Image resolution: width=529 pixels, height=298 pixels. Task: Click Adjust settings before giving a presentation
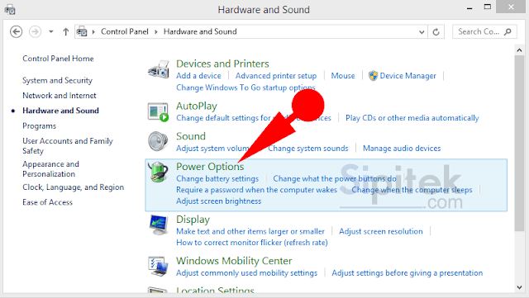[x=407, y=273]
